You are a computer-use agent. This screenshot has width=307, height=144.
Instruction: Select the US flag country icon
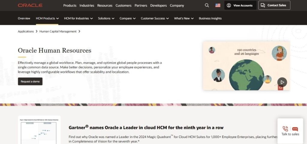coord(218,5)
